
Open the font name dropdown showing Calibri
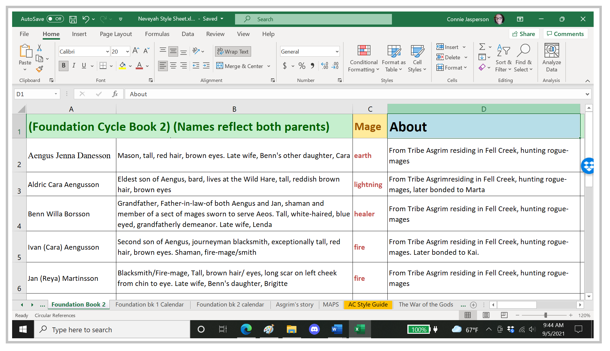(107, 52)
